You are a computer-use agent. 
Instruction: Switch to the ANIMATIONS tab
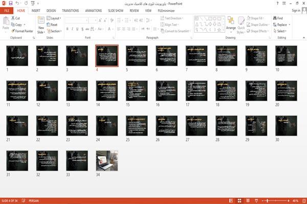click(94, 11)
